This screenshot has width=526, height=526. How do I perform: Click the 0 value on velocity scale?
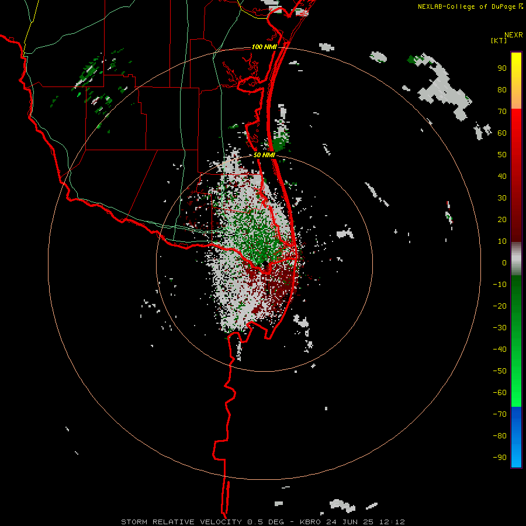pyautogui.click(x=504, y=263)
